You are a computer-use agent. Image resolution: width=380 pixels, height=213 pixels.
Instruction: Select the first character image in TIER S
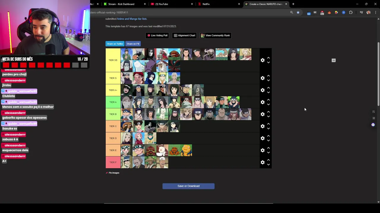(x=127, y=78)
